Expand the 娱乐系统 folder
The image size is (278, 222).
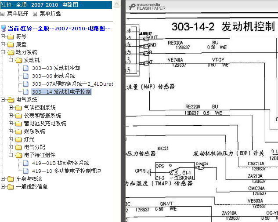[11, 131]
